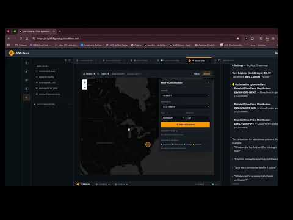The image size is (293, 220).
Task: Click the View button in the map toolbar
Action: (197, 74)
